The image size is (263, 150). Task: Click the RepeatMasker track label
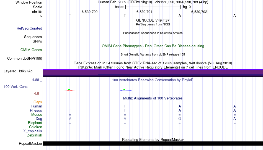tap(30, 143)
